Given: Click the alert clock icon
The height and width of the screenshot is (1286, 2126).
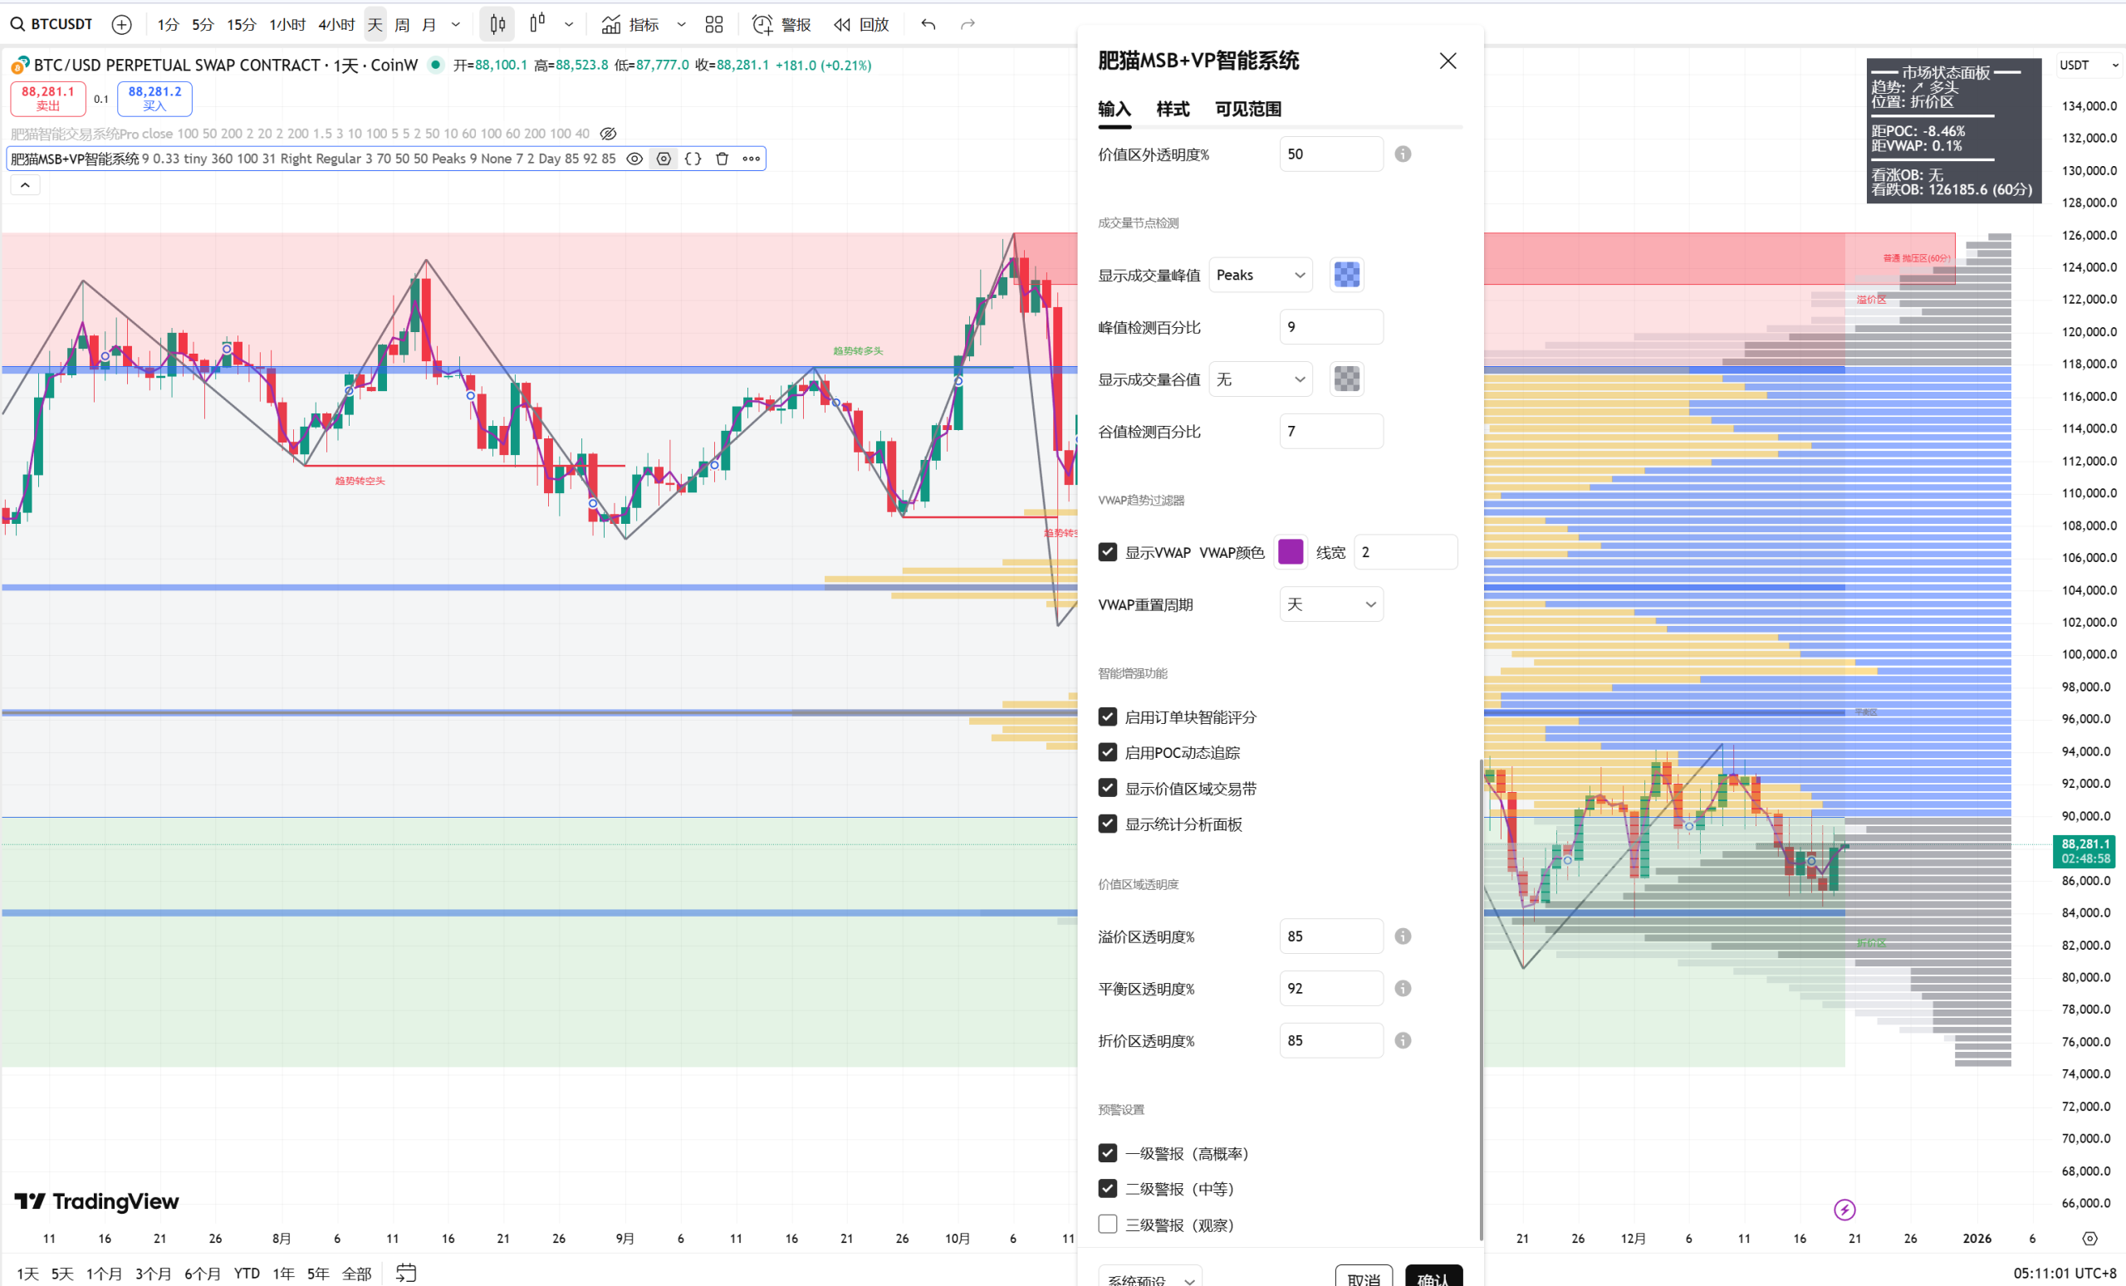Looking at the screenshot, I should (x=762, y=24).
